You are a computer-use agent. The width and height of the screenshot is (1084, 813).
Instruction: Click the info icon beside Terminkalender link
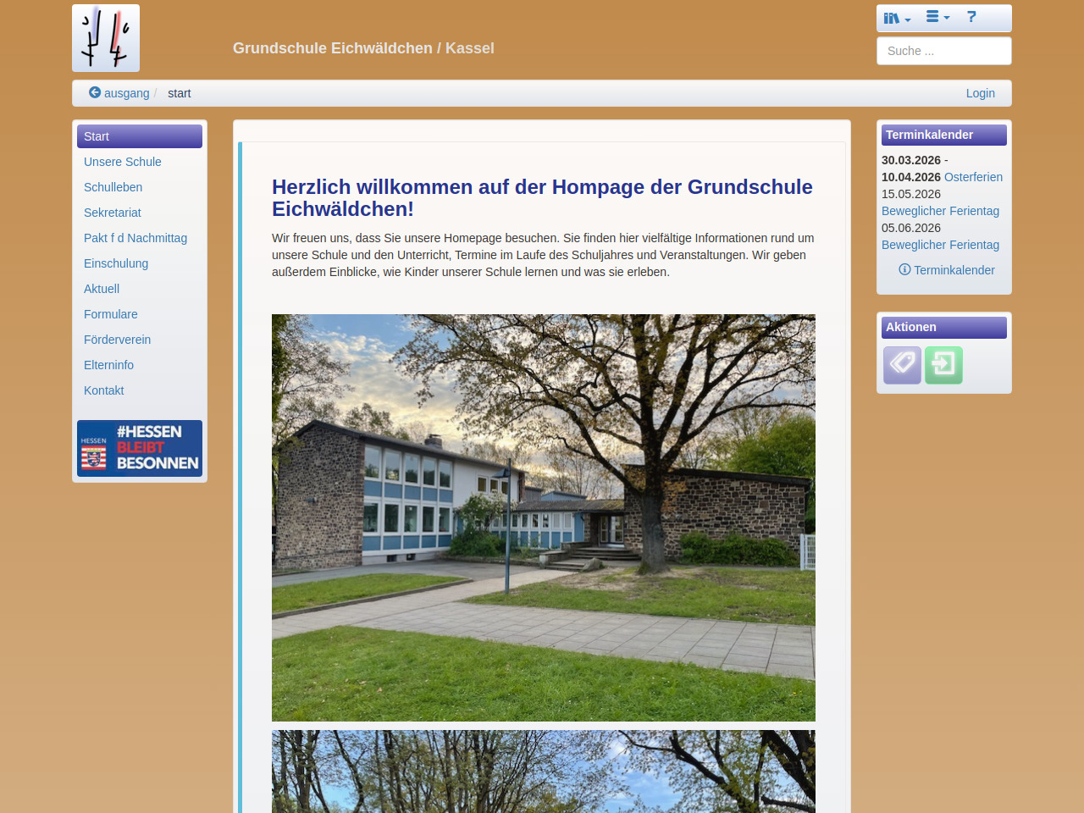pyautogui.click(x=904, y=269)
